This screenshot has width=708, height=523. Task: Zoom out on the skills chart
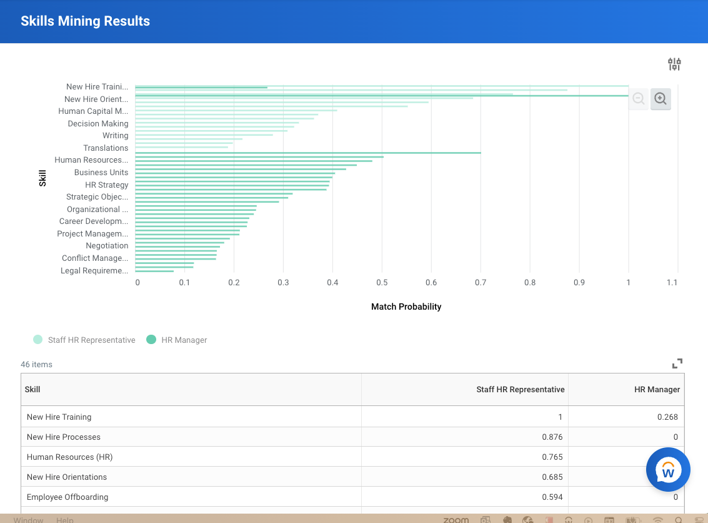point(638,99)
